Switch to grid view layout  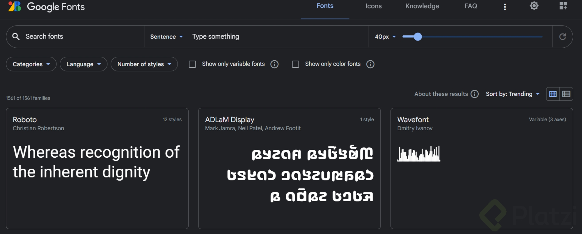point(553,94)
